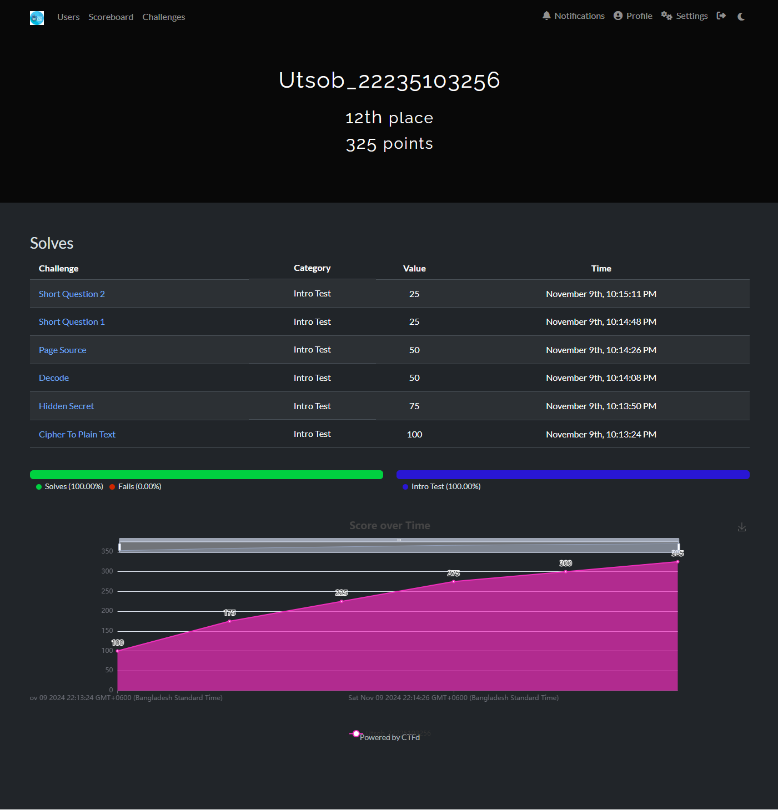Click the logout icon
The width and height of the screenshot is (778, 810).
click(721, 16)
